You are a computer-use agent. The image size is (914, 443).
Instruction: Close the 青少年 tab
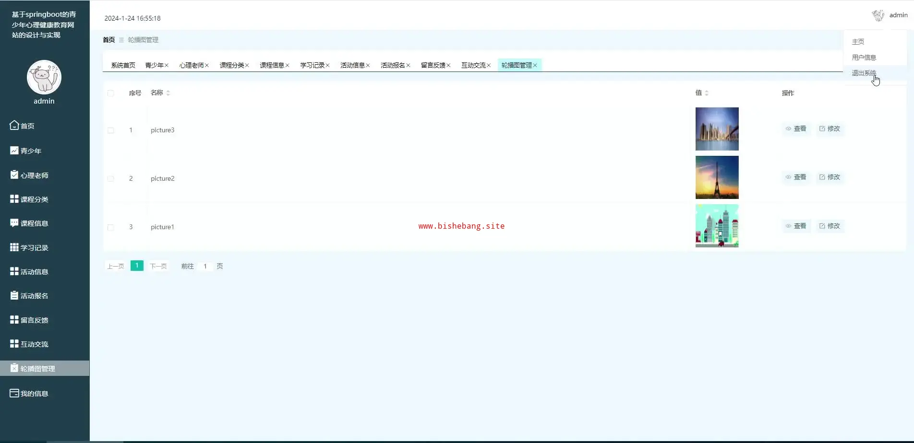[167, 65]
